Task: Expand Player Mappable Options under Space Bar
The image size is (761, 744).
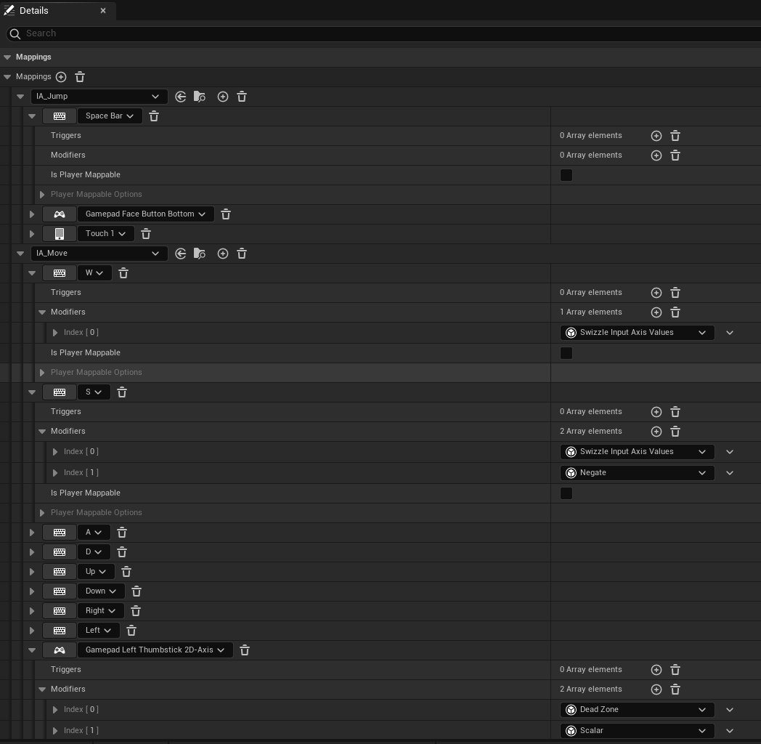Action: click(x=42, y=194)
